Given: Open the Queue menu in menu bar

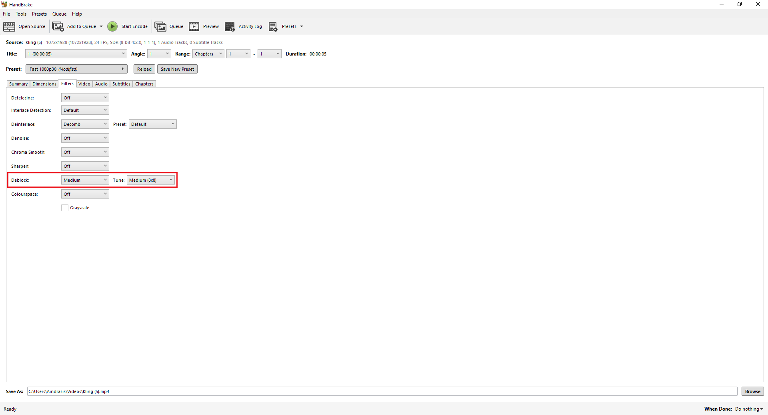Looking at the screenshot, I should 59,14.
